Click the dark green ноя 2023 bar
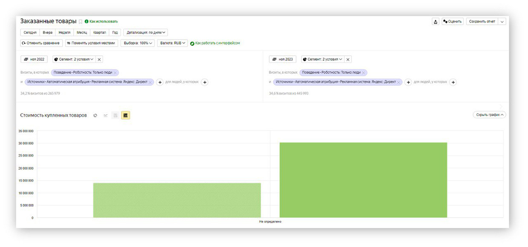528x247 pixels. [x=363, y=180]
